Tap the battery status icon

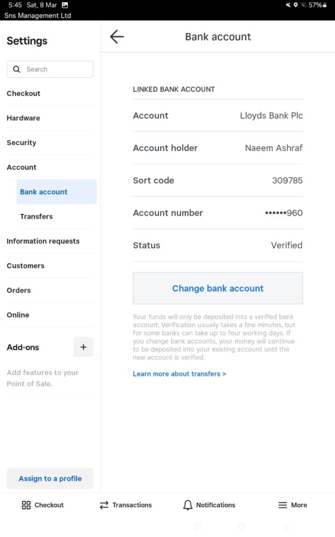pyautogui.click(x=325, y=5)
